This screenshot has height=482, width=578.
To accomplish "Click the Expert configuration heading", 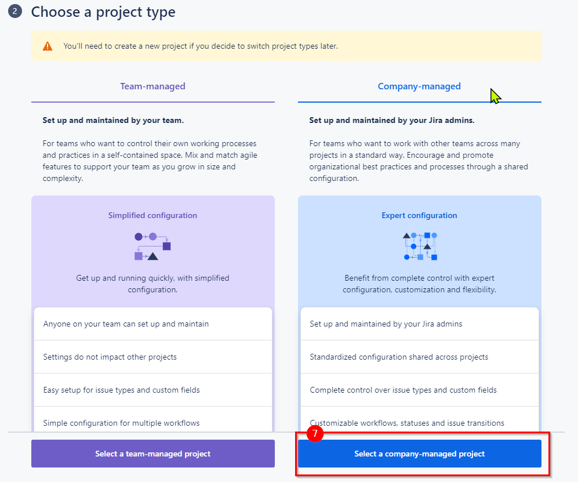I will 419,215.
